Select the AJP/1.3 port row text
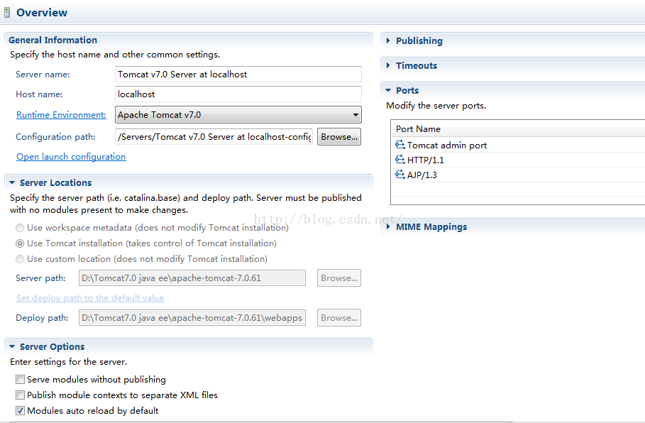The height and width of the screenshot is (423, 645). (x=422, y=175)
